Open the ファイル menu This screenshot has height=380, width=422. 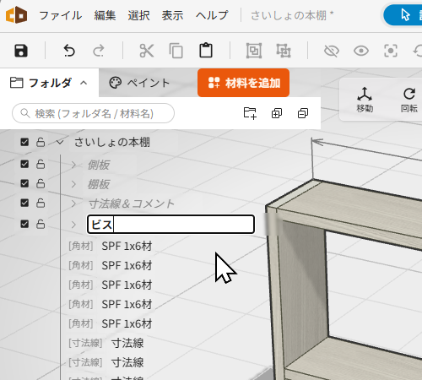point(61,15)
